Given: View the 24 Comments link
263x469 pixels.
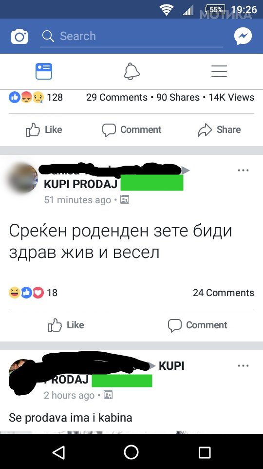Looking at the screenshot, I should (x=224, y=293).
